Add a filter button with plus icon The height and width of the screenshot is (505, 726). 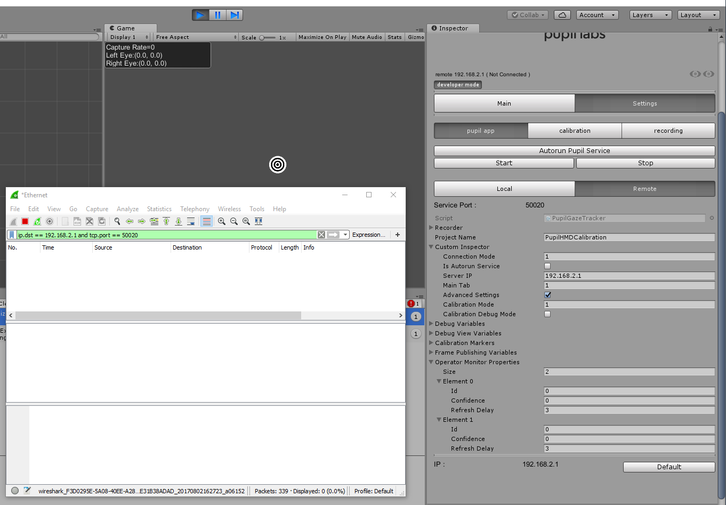tap(398, 235)
